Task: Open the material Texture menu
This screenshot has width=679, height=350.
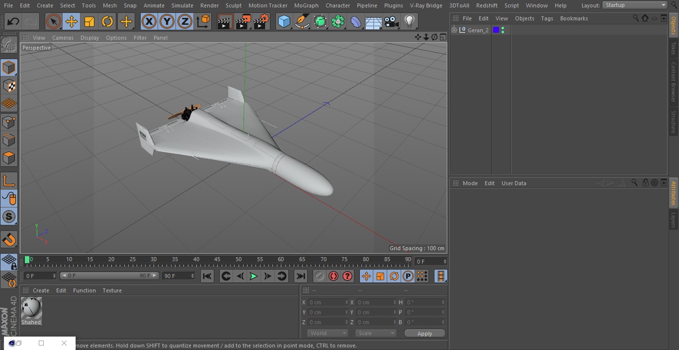Action: [x=112, y=290]
